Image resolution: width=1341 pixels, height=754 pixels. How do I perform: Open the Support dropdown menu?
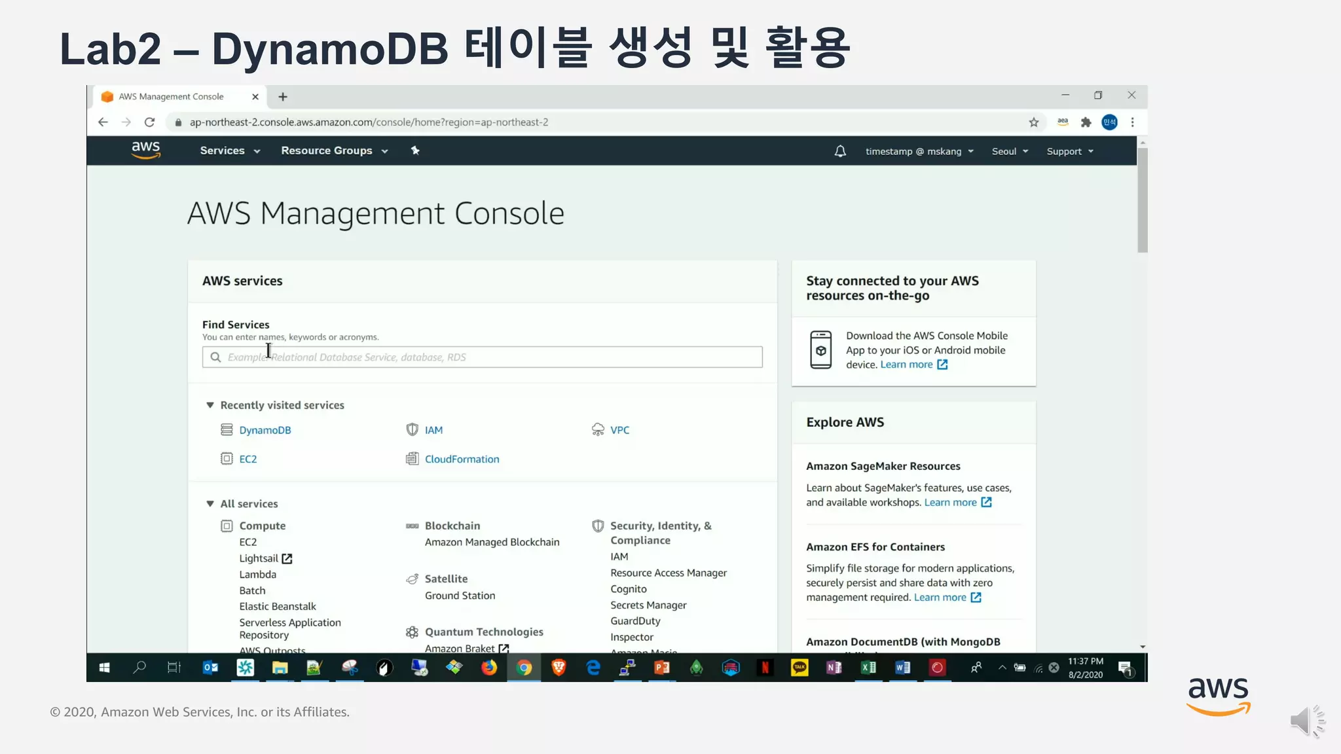[1070, 151]
